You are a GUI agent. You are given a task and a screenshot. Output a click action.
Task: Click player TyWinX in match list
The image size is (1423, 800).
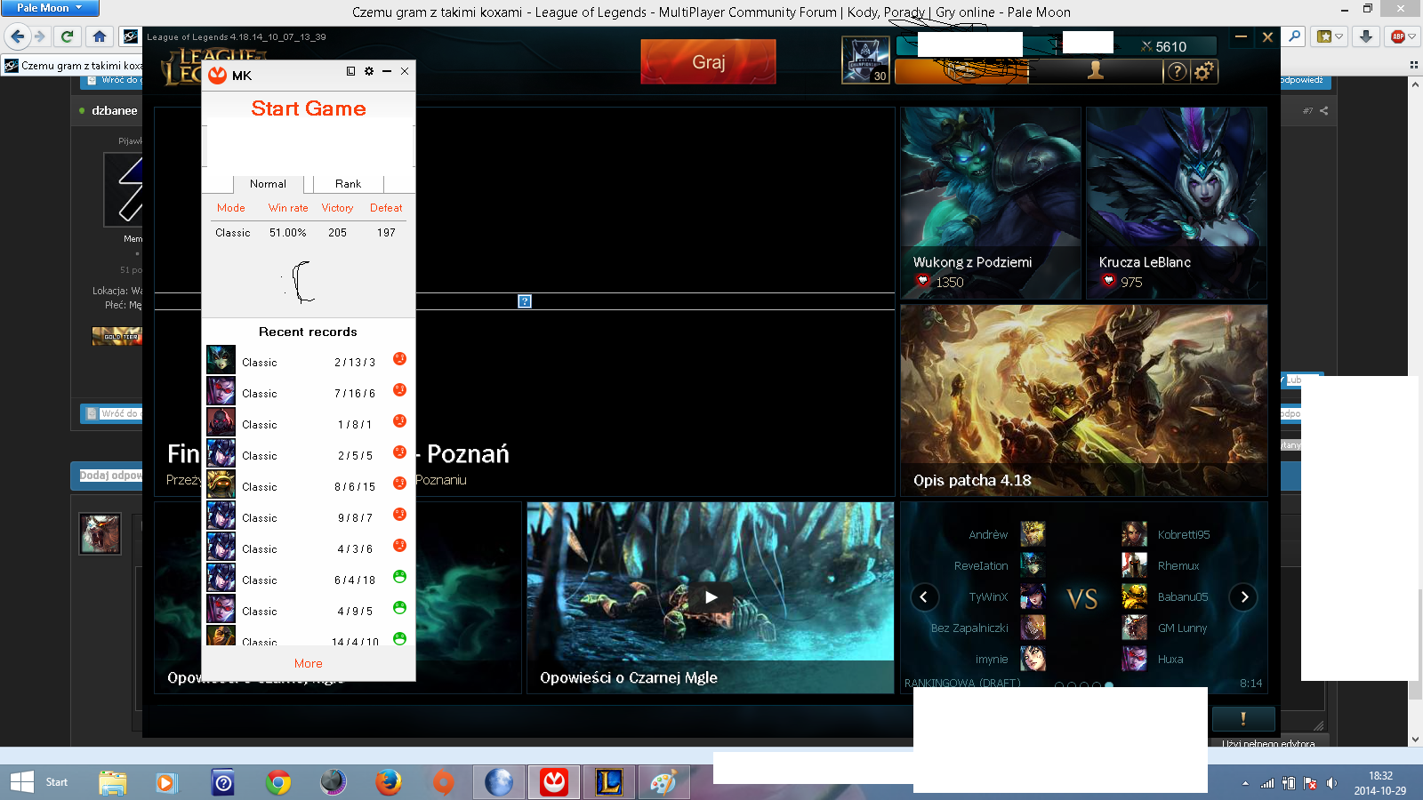coord(988,597)
